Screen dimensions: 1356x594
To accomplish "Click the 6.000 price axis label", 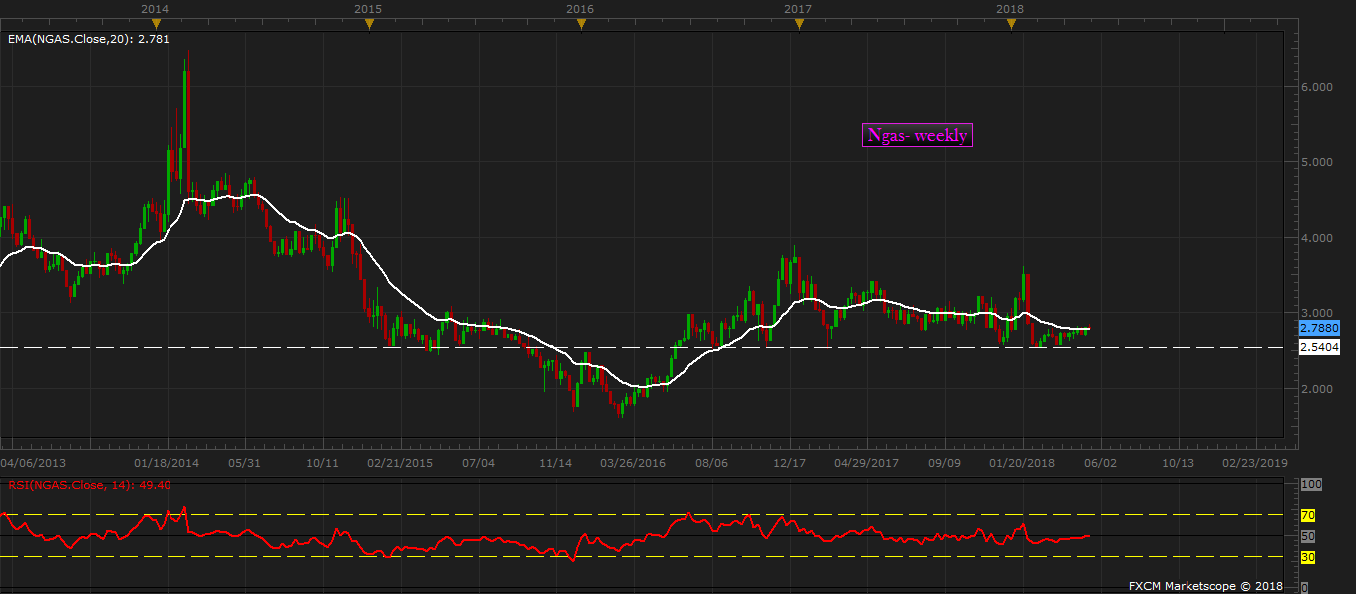I will [x=1318, y=87].
